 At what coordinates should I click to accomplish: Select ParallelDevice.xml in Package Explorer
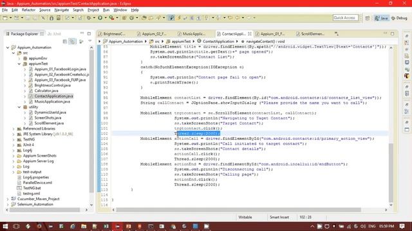pos(37,183)
